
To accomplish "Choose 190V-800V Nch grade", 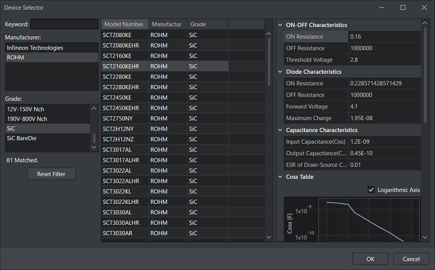I will (x=48, y=119).
